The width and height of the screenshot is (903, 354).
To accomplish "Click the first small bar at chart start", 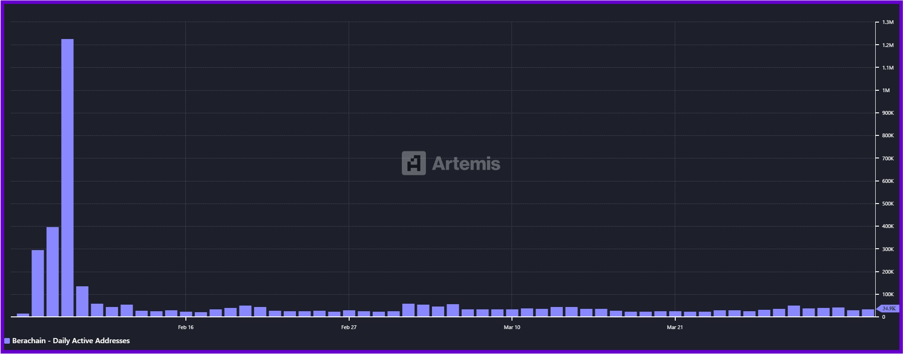I will point(23,315).
